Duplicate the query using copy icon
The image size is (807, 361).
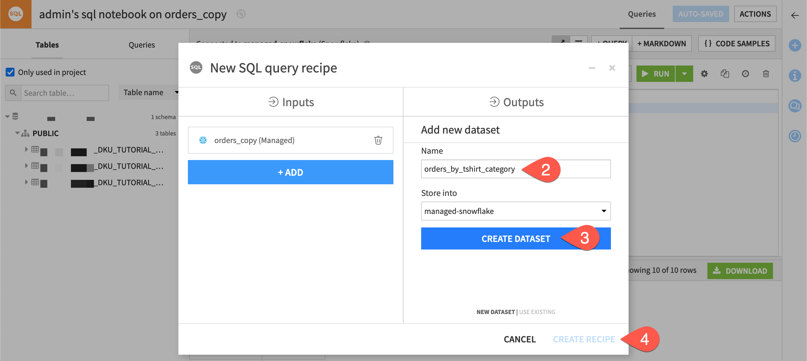(x=724, y=73)
